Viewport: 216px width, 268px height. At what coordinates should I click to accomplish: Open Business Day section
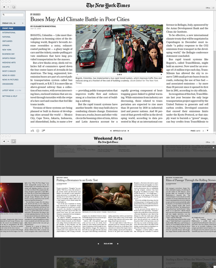pos(9,54)
